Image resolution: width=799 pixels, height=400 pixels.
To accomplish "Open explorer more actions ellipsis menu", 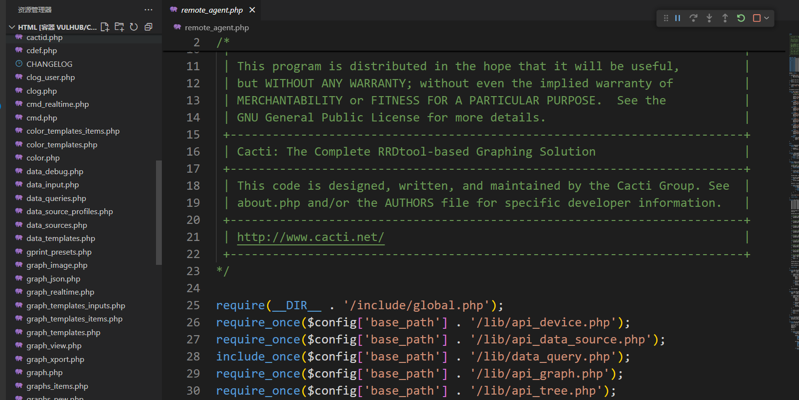I will (x=148, y=10).
